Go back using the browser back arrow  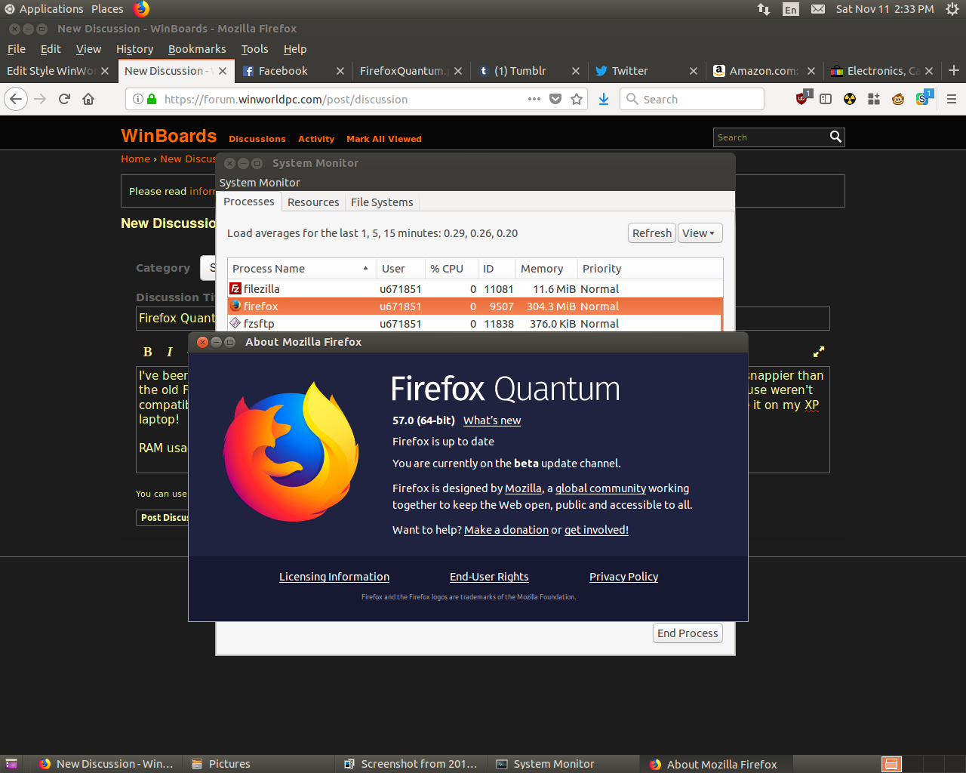coord(16,99)
